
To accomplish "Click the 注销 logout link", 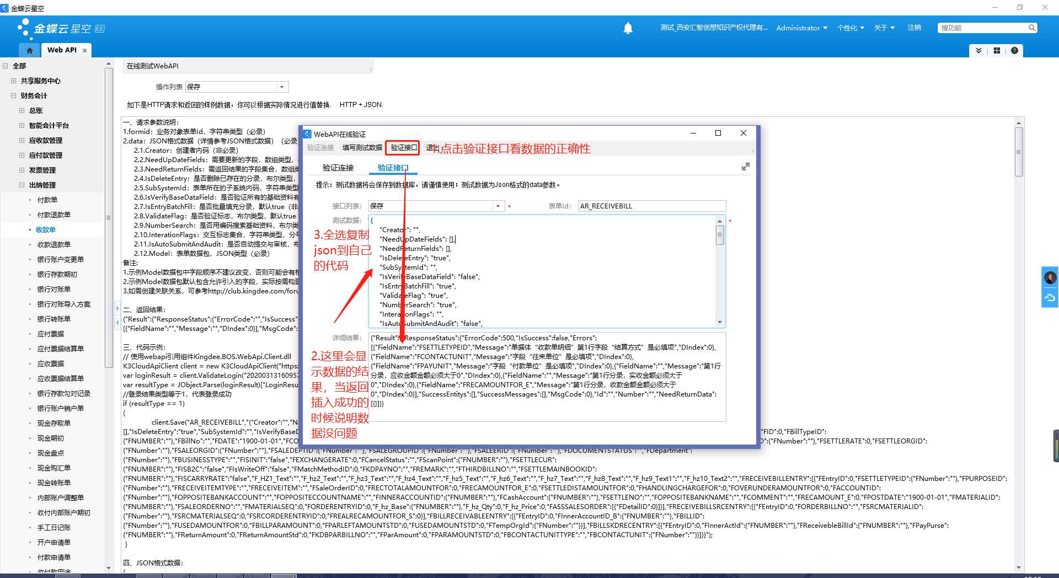I will (x=914, y=28).
